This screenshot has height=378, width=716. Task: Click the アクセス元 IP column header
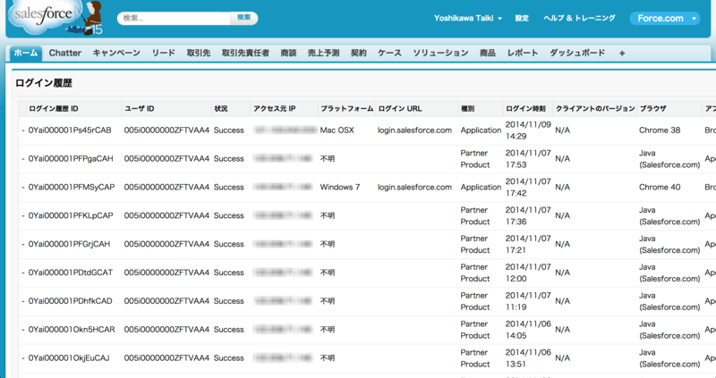coord(275,108)
